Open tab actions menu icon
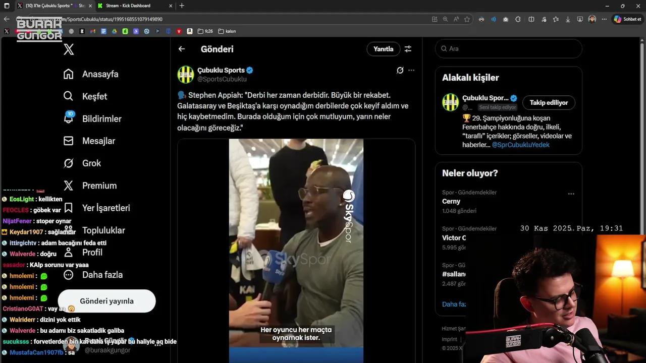 tap(7, 6)
